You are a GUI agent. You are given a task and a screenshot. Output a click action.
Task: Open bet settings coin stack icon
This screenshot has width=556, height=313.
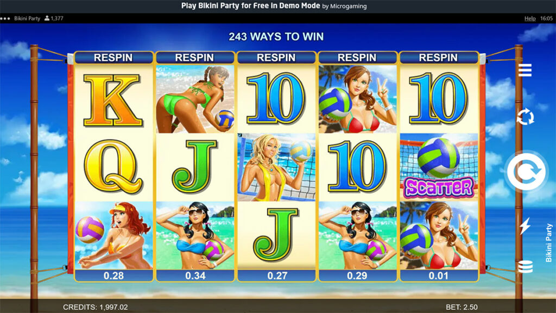pyautogui.click(x=525, y=266)
